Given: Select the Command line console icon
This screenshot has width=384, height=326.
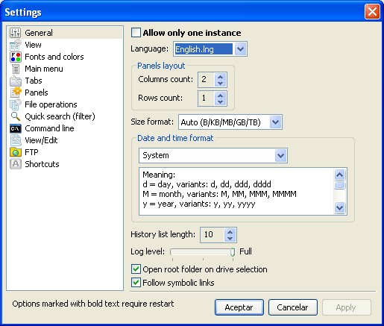Looking at the screenshot, I should tap(16, 128).
